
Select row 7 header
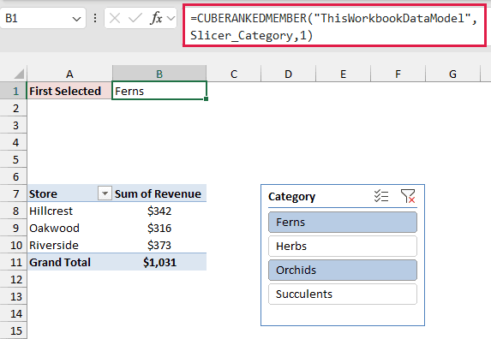coord(14,193)
